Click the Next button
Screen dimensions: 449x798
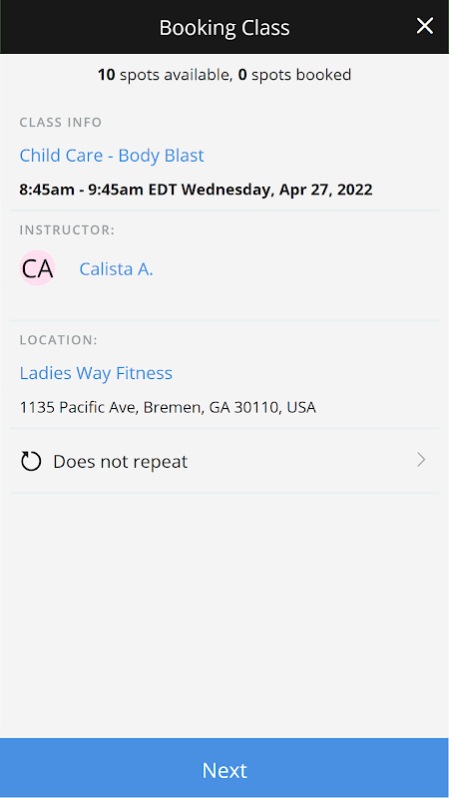tap(224, 768)
